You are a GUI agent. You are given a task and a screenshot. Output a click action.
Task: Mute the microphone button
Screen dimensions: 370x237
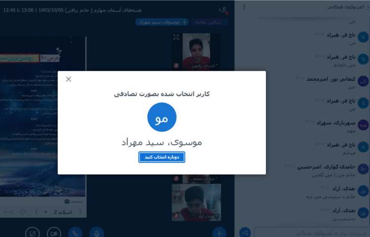click(97, 233)
